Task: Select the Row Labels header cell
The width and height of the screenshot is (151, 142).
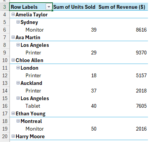Action: click(x=31, y=7)
